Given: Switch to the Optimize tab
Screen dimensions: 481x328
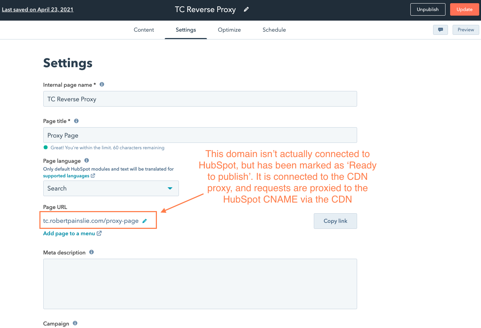Looking at the screenshot, I should click(x=229, y=30).
